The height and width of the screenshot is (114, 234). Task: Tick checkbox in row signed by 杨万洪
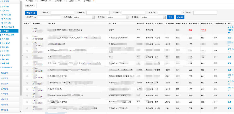tap(28, 44)
